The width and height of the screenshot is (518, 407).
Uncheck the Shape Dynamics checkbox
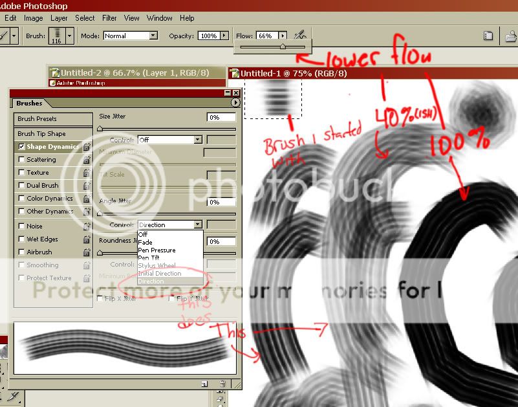pos(21,146)
